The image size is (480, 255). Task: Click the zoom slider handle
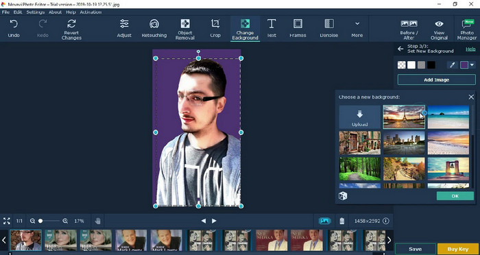coord(40,221)
